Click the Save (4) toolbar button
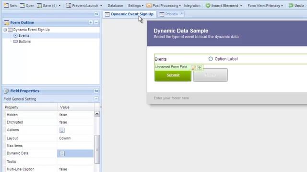This screenshot has height=172, width=307. [47, 5]
